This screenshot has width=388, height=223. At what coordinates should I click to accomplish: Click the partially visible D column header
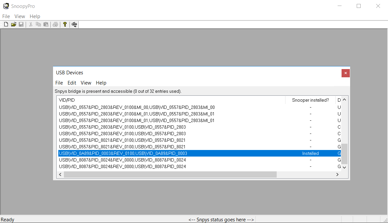[x=339, y=100]
